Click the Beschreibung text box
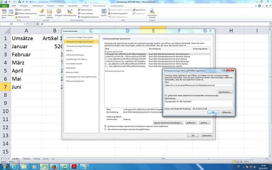Image resolution: width=272 pixels, height=170 pixels. click(199, 103)
